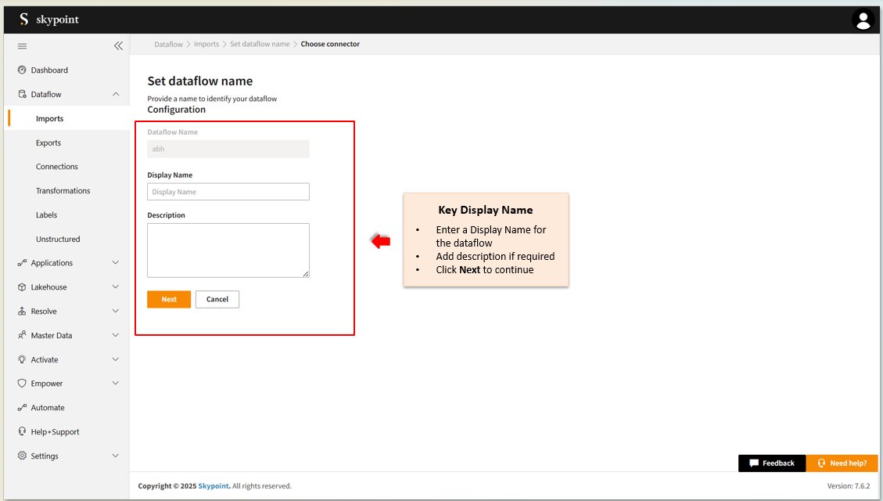883x501 pixels.
Task: Click the Cancel button
Action: point(217,299)
